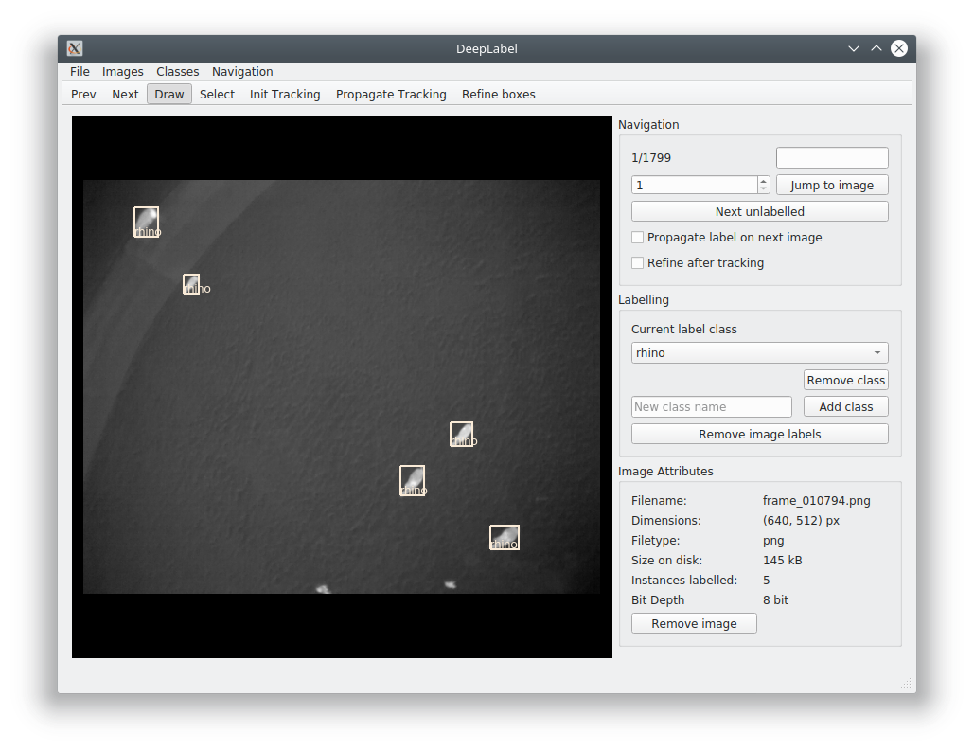974x751 pixels.
Task: Click the Add class button
Action: [x=845, y=406]
